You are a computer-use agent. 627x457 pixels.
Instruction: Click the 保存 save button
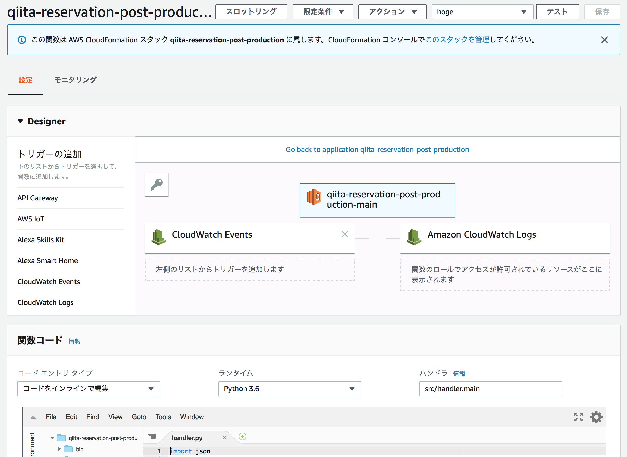coord(602,12)
